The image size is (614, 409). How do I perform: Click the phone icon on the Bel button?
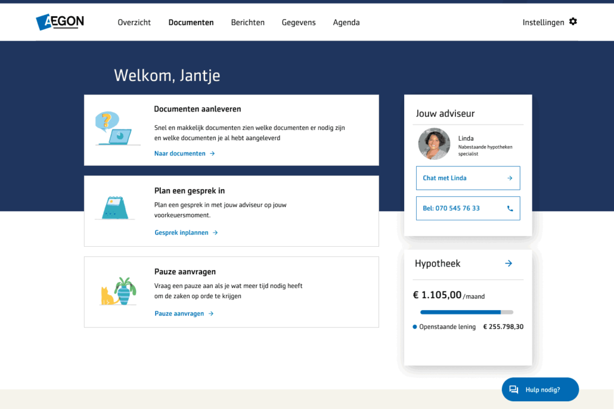pos(510,208)
